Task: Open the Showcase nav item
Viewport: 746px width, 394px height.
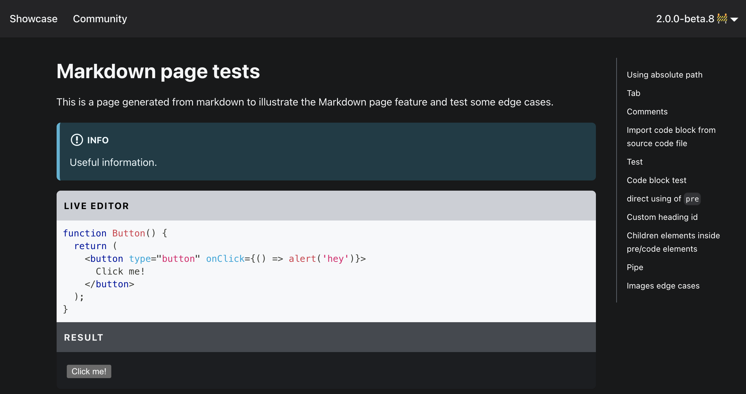Action: [33, 19]
